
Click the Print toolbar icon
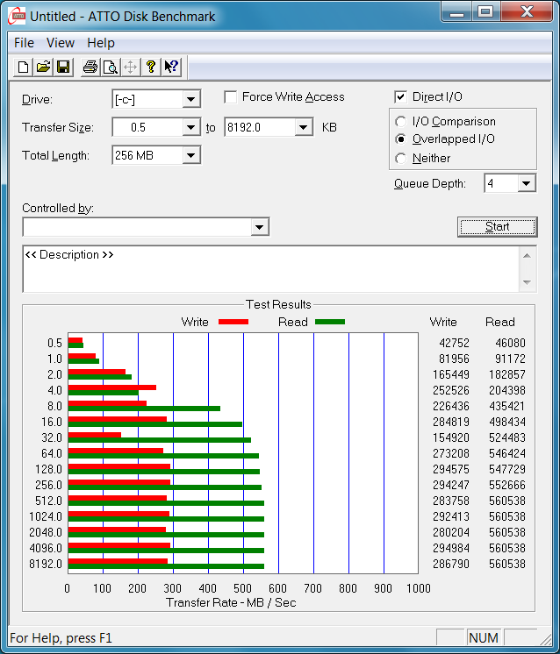[x=90, y=67]
